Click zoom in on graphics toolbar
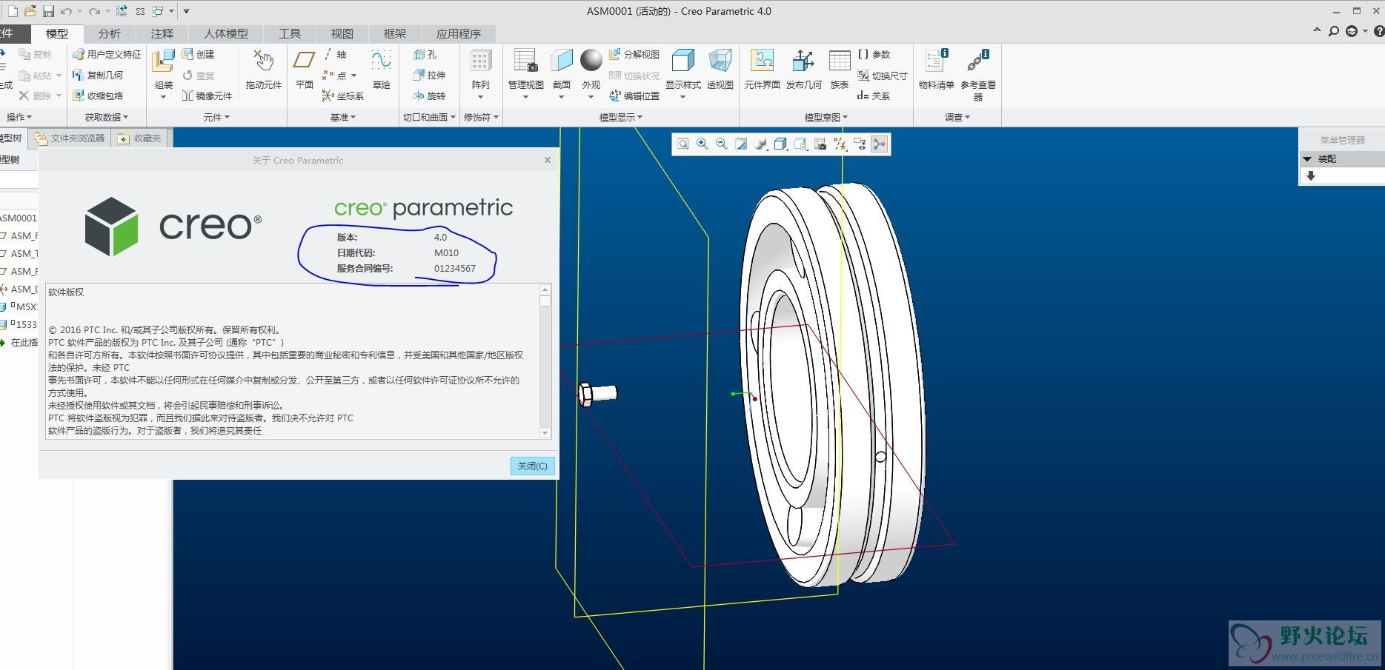 tap(702, 144)
